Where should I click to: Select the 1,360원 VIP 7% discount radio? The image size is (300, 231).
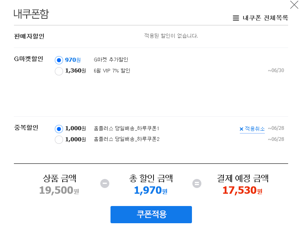[x=59, y=71]
